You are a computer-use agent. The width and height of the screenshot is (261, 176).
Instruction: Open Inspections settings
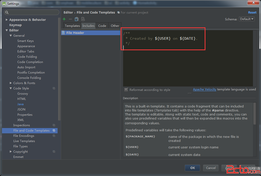pos(21,125)
